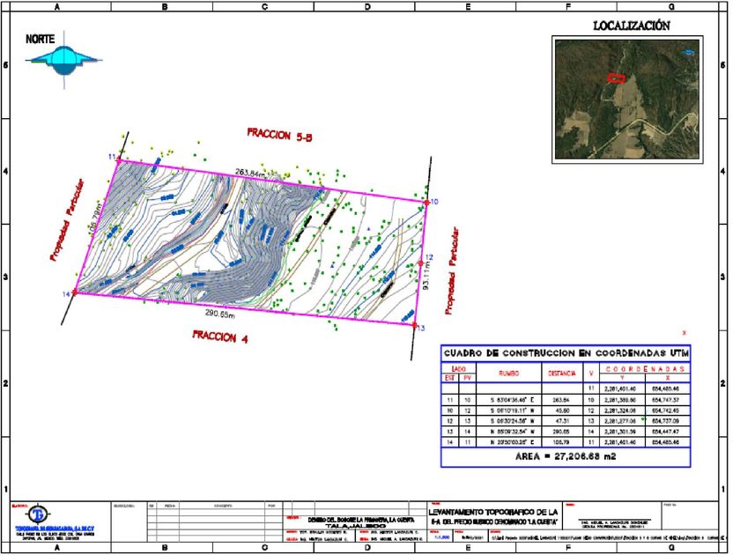Viewport: 740px width, 555px height.
Task: Select vertex marker 14 on the parcel
Action: pyautogui.click(x=74, y=293)
